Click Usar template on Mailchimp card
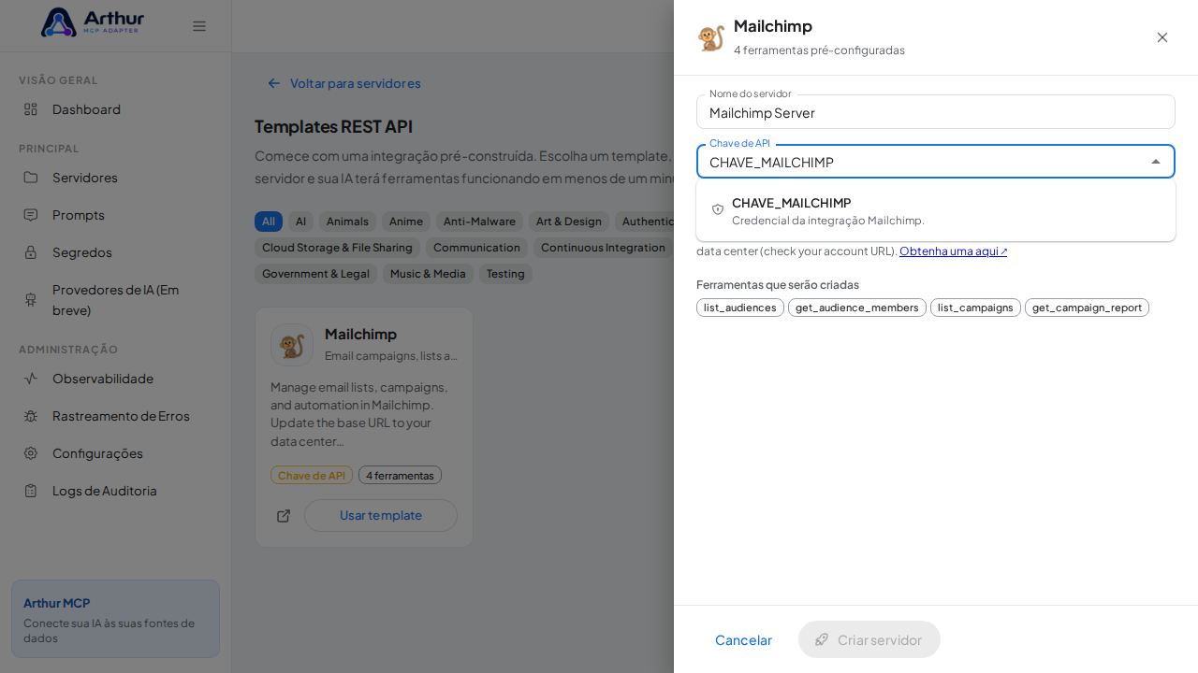Image resolution: width=1198 pixels, height=673 pixels. [381, 515]
